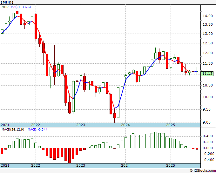
Task: Click the tallest green MACD bar in late 2024
Action: pos(156,140)
